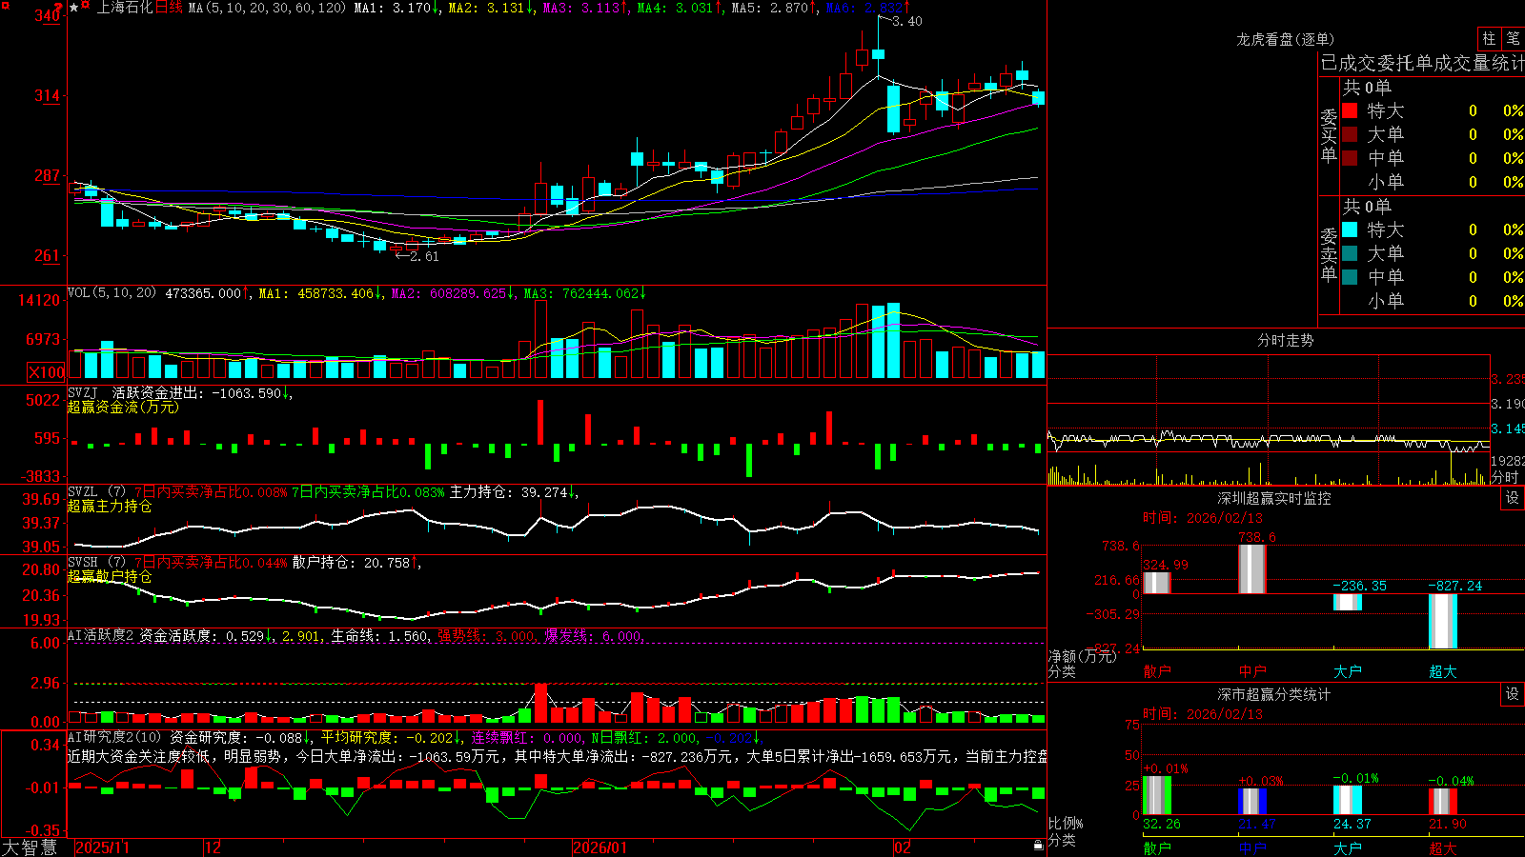This screenshot has height=857, width=1525.
Task: Click the 日线 period label
Action: [169, 8]
